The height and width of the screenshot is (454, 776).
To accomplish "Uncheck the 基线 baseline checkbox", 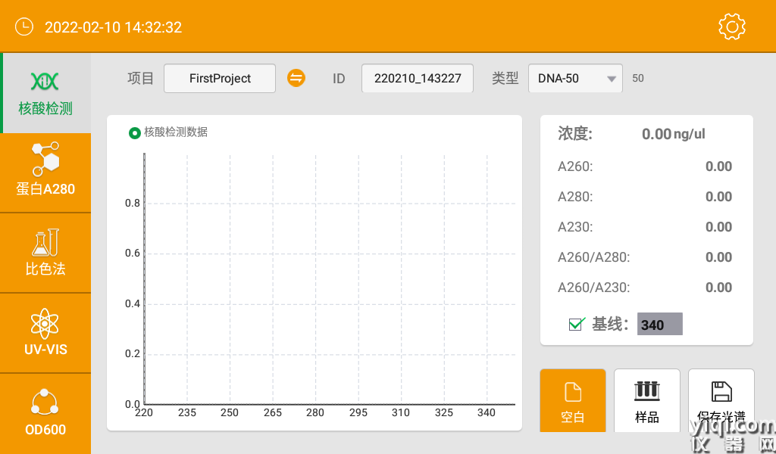I will [x=576, y=324].
